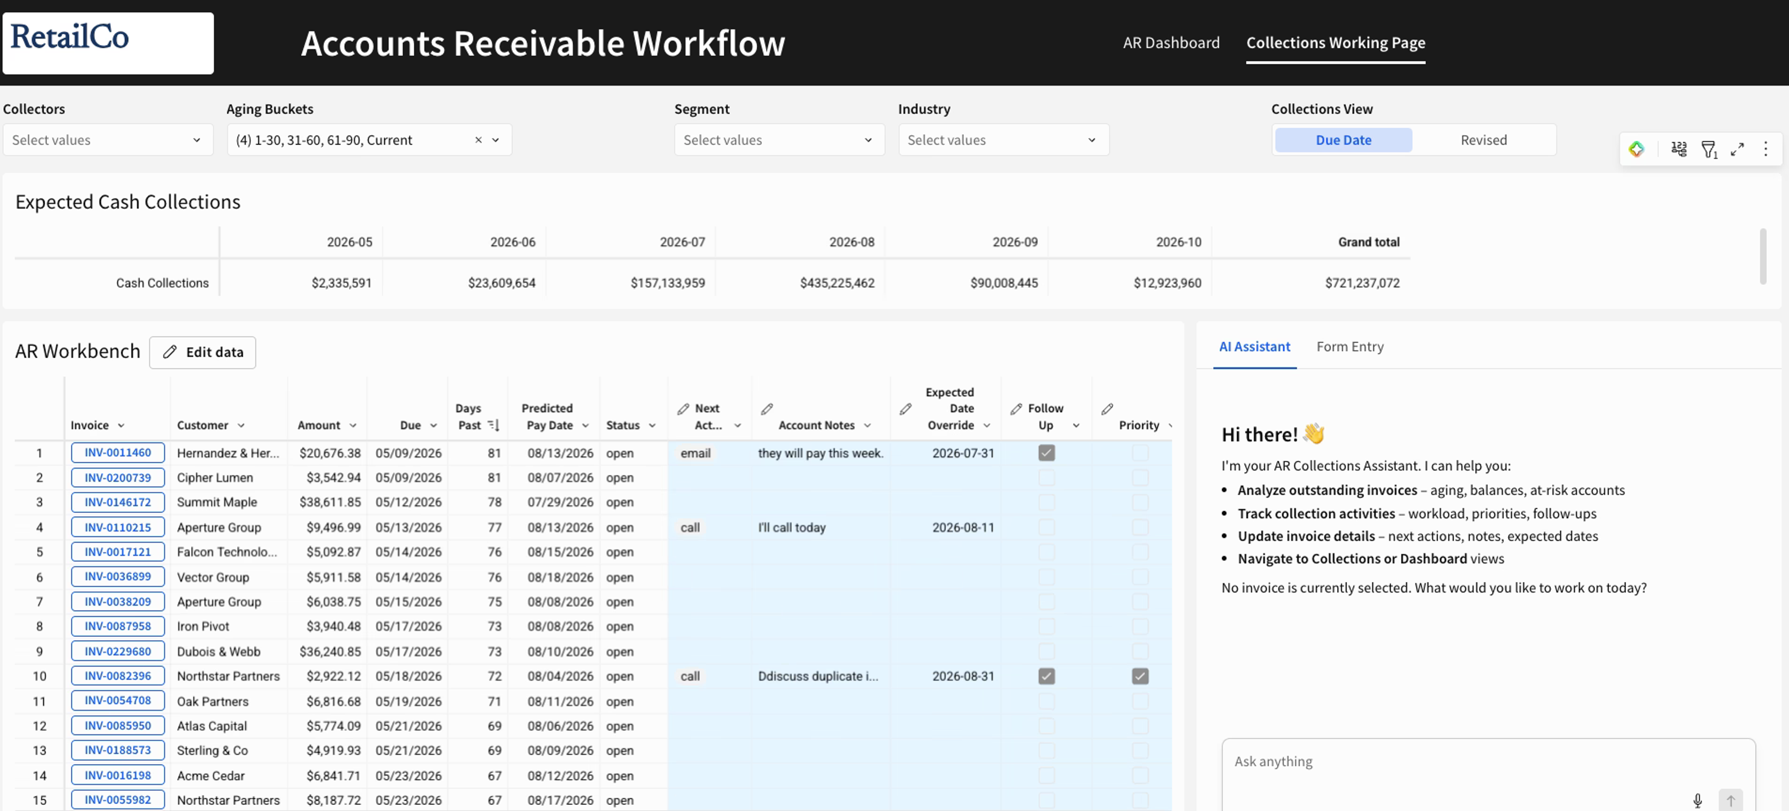Open Account Notes column header menu arrow
The height and width of the screenshot is (811, 1789).
pos(867,425)
